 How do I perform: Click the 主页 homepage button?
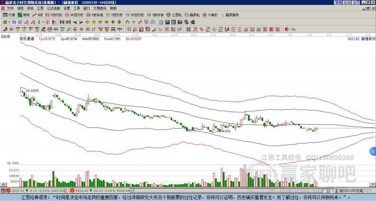click(x=356, y=3)
